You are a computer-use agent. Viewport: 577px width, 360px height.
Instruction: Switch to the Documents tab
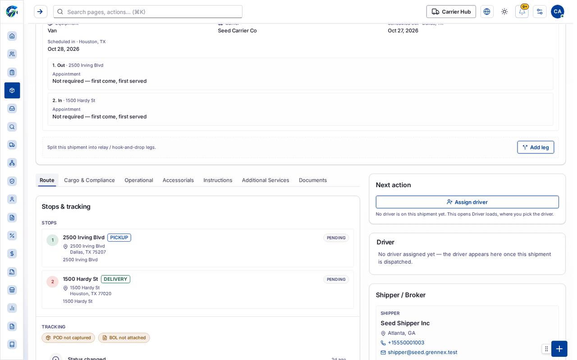pos(313,180)
